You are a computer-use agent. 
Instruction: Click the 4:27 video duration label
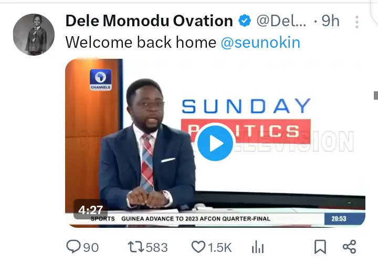point(90,209)
